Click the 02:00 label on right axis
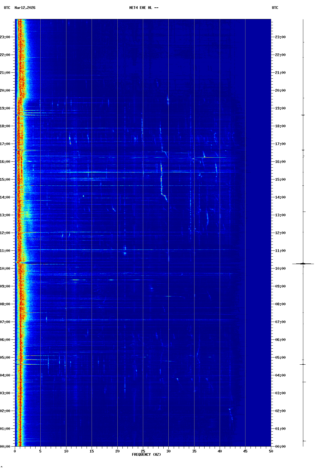Viewport: 316px width, 470px height. 280,411
